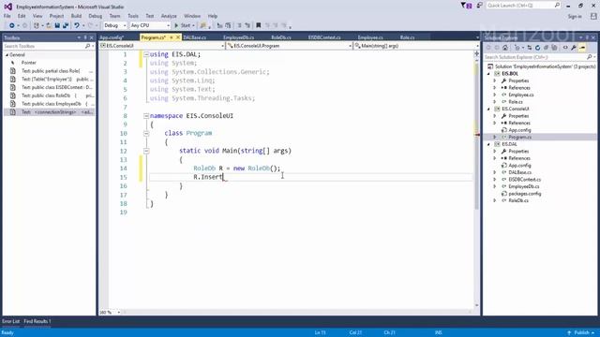
Task: Collapse the using directives outline at line 1
Action: (146, 54)
